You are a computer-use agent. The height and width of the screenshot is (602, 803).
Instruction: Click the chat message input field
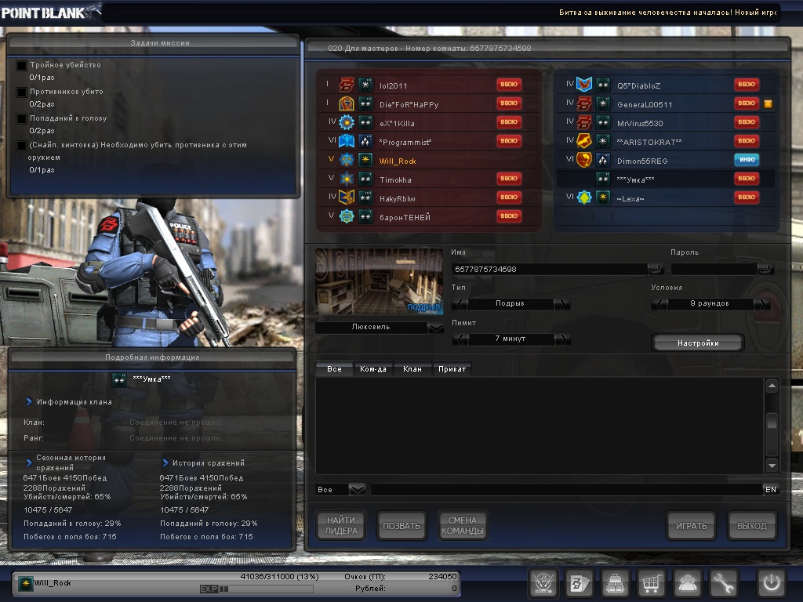[x=567, y=490]
